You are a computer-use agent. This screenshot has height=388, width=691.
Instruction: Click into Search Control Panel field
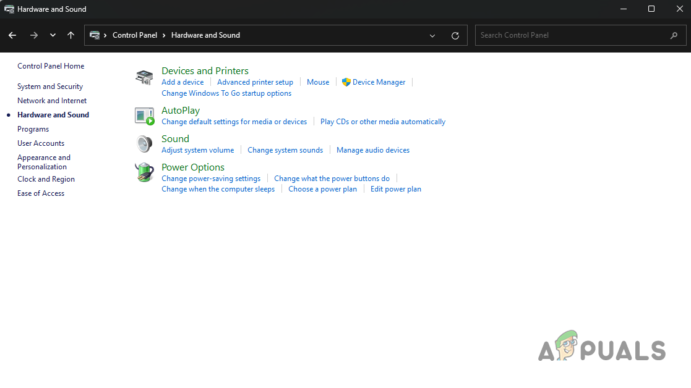coord(569,35)
